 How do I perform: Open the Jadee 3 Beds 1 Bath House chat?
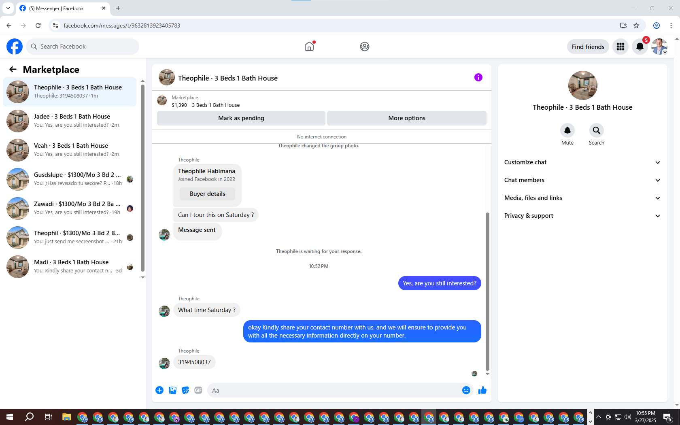tap(70, 121)
